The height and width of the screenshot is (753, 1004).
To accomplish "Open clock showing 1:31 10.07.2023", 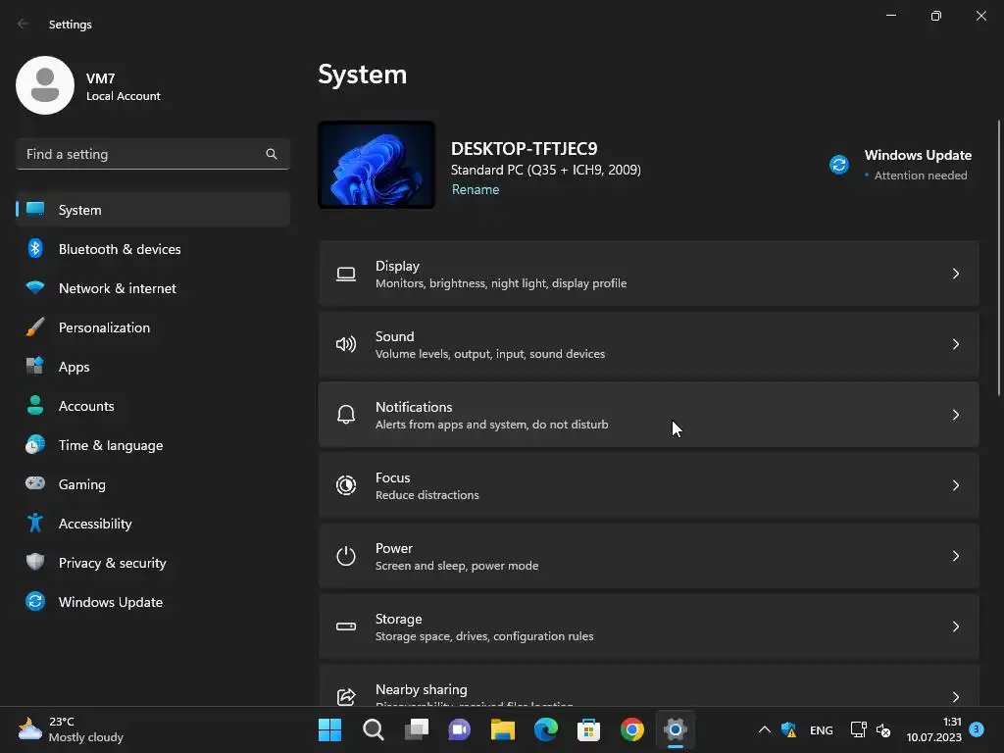I will pos(933,729).
